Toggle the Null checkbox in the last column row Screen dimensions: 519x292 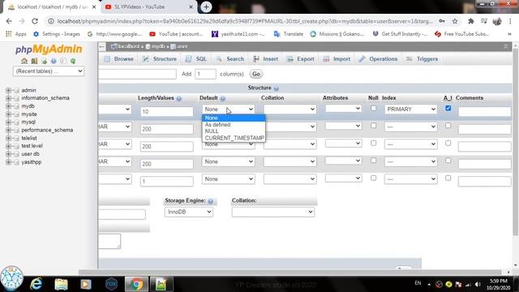point(373,178)
